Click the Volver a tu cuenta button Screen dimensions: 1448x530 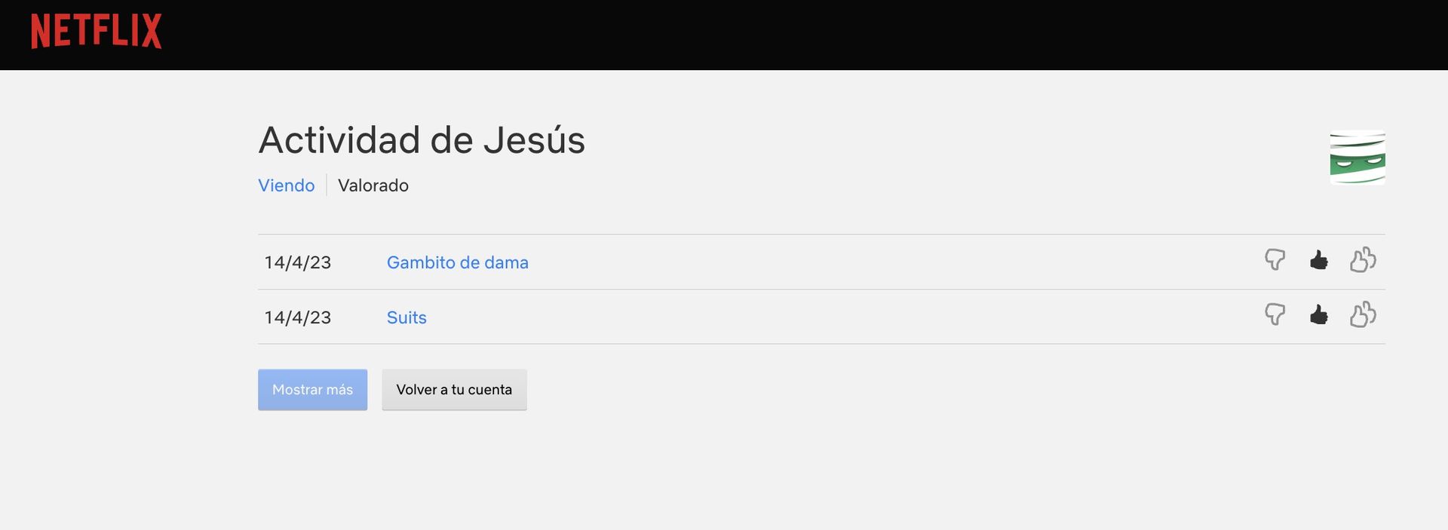(x=454, y=390)
